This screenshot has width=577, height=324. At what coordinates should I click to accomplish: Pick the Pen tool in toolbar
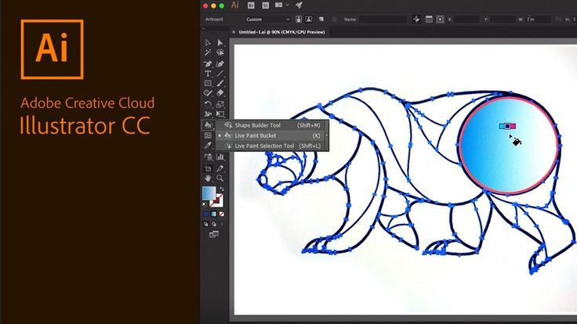(x=208, y=63)
